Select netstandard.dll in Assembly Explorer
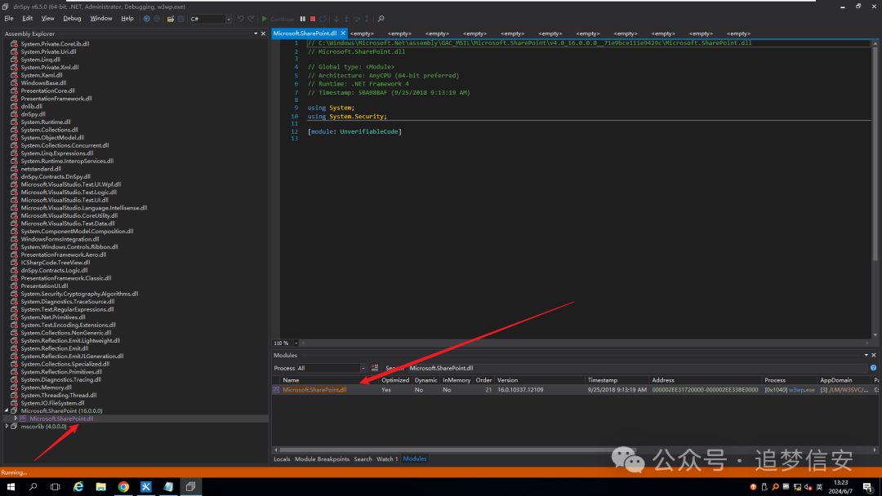 coord(41,169)
